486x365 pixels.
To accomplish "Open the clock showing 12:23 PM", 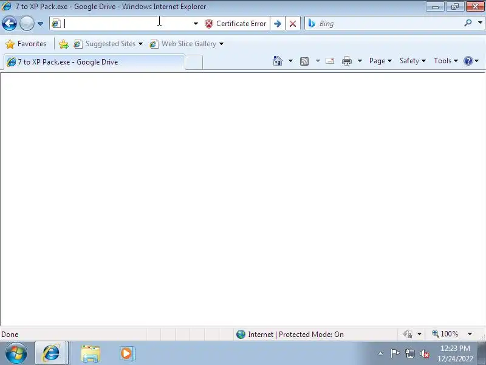I will tap(455, 353).
